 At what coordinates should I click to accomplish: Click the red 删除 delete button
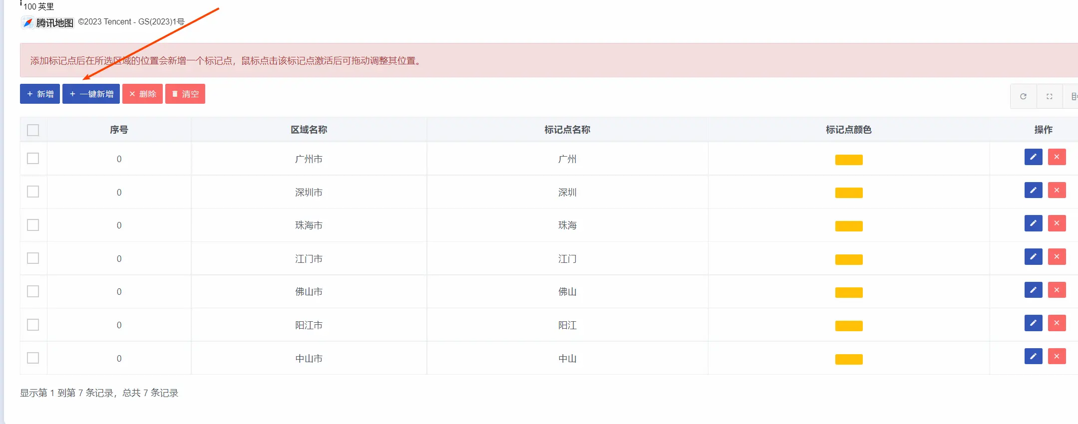(x=142, y=94)
